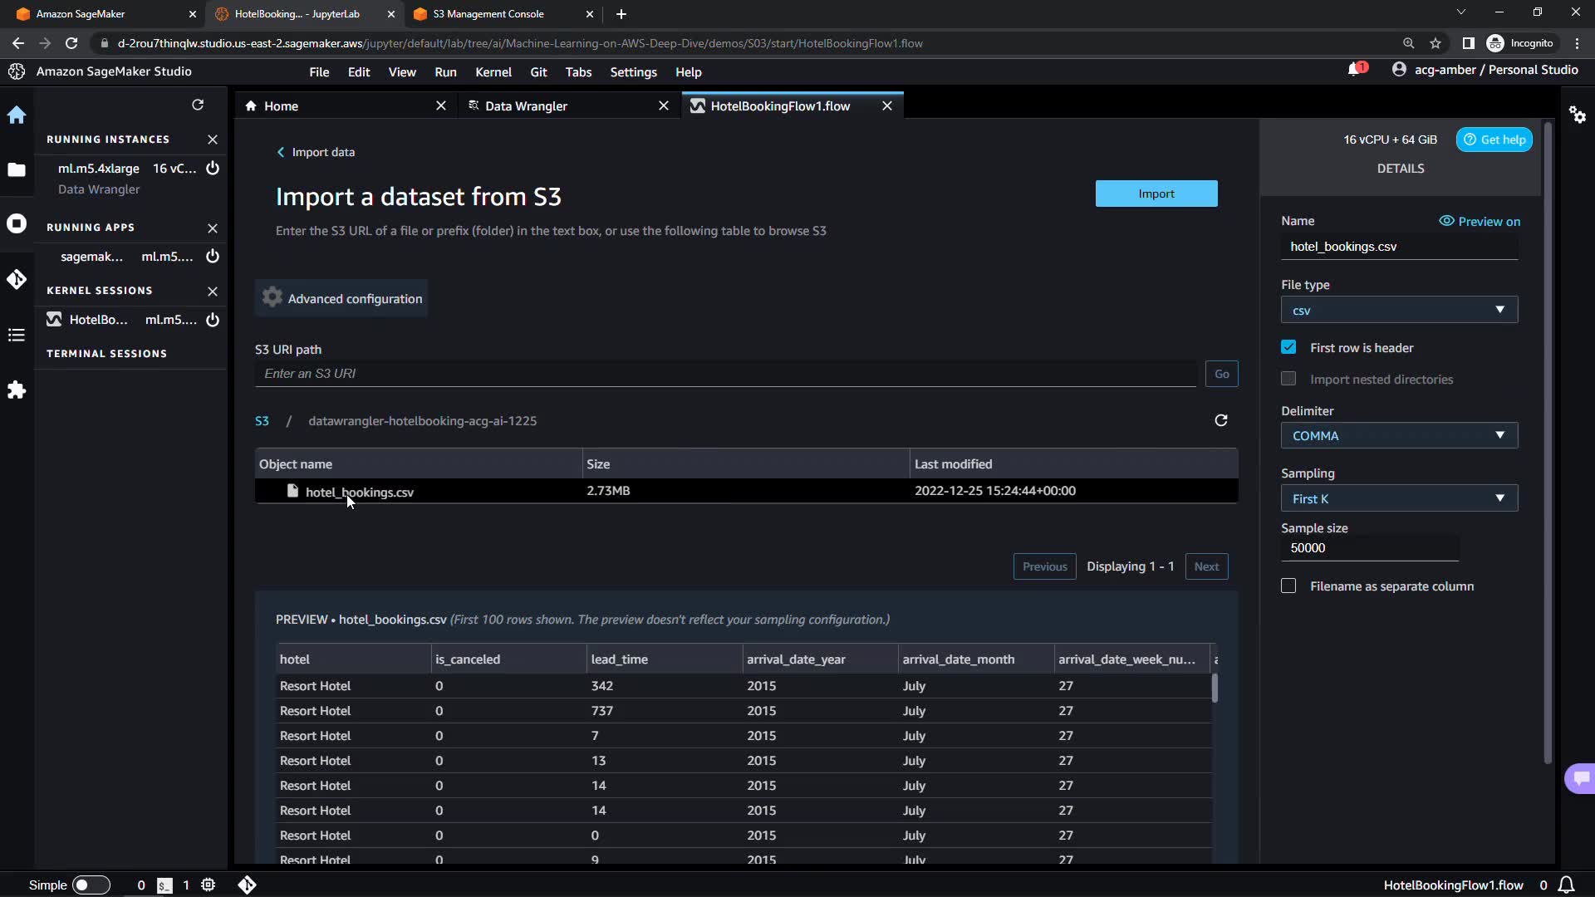The height and width of the screenshot is (897, 1595).
Task: Uncheck First row is header
Action: (x=1288, y=348)
